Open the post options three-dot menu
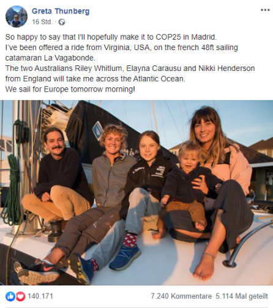This screenshot has height=308, width=273. point(265,10)
